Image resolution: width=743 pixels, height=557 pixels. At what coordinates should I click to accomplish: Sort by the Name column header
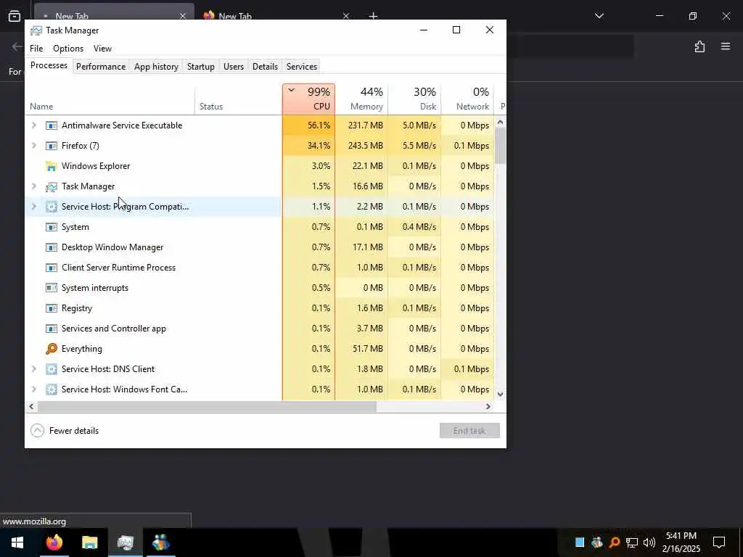pos(110,99)
